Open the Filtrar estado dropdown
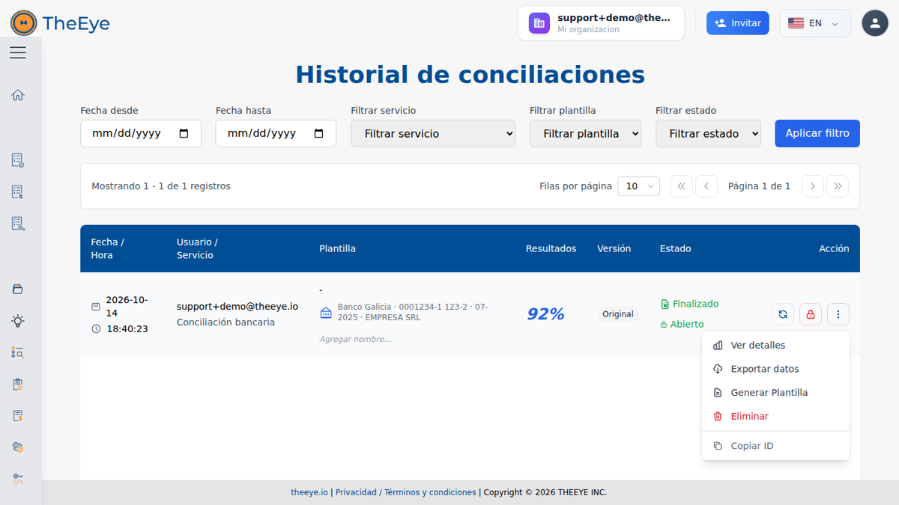The height and width of the screenshot is (505, 899). 708,133
